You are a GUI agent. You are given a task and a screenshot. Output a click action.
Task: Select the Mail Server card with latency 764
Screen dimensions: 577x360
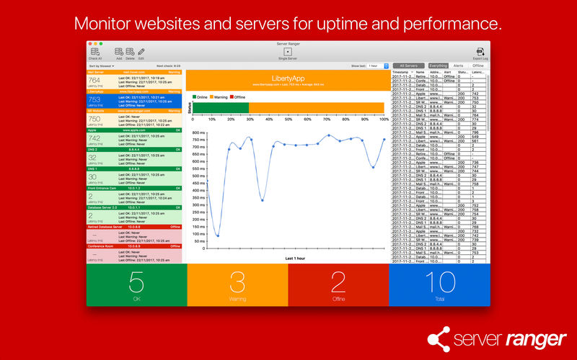point(134,80)
